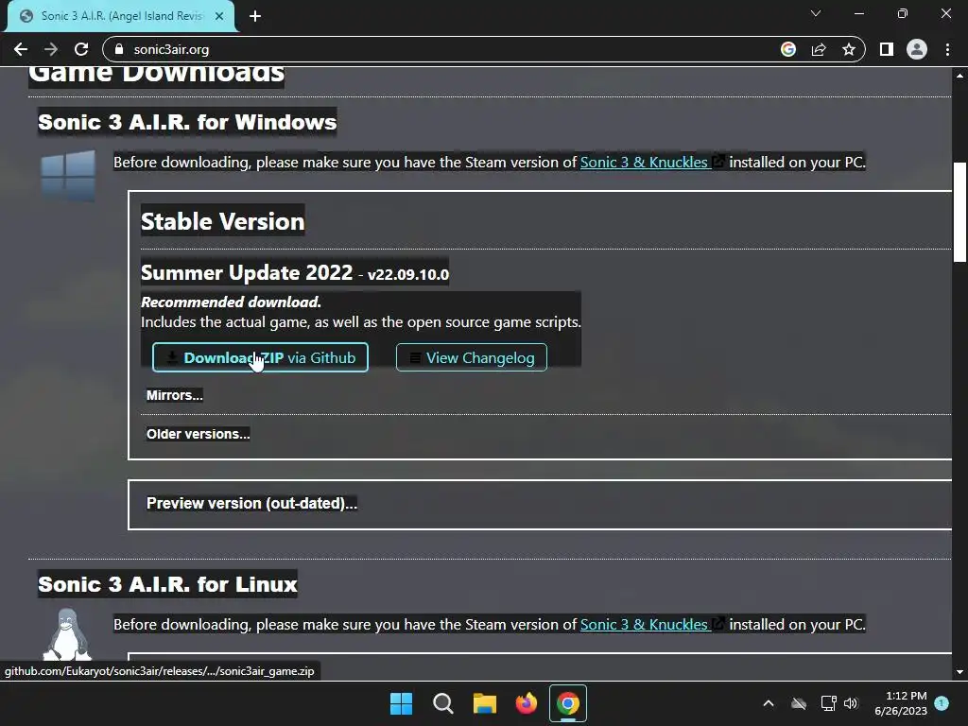
Task: Bookmark this page with the star
Action: pos(849,49)
